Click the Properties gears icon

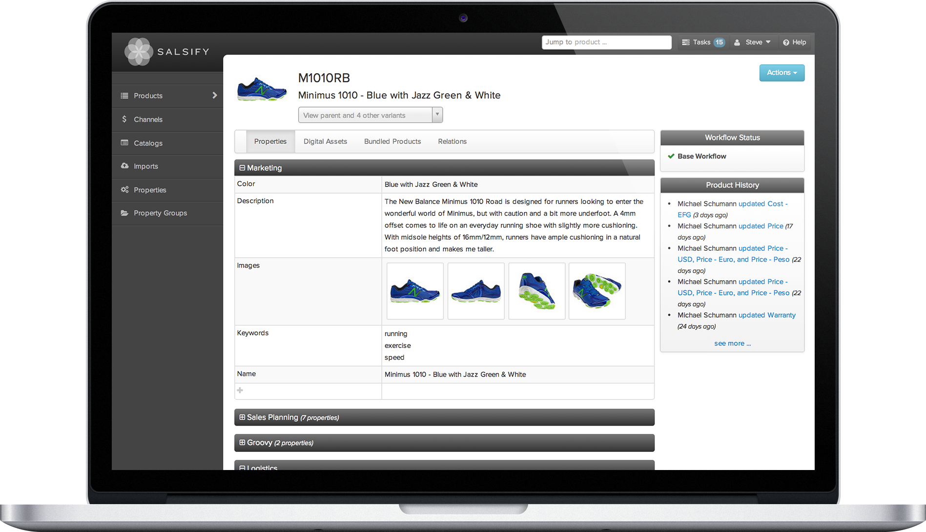point(124,190)
